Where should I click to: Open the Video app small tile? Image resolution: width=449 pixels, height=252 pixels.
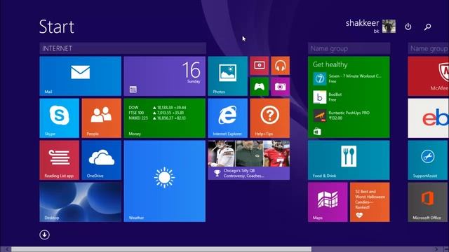coord(259,65)
